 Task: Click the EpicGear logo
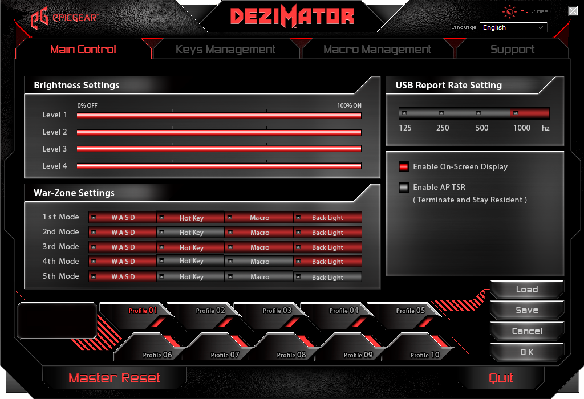point(64,18)
